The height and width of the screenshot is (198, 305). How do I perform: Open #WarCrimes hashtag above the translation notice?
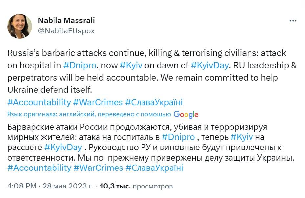click(x=98, y=102)
